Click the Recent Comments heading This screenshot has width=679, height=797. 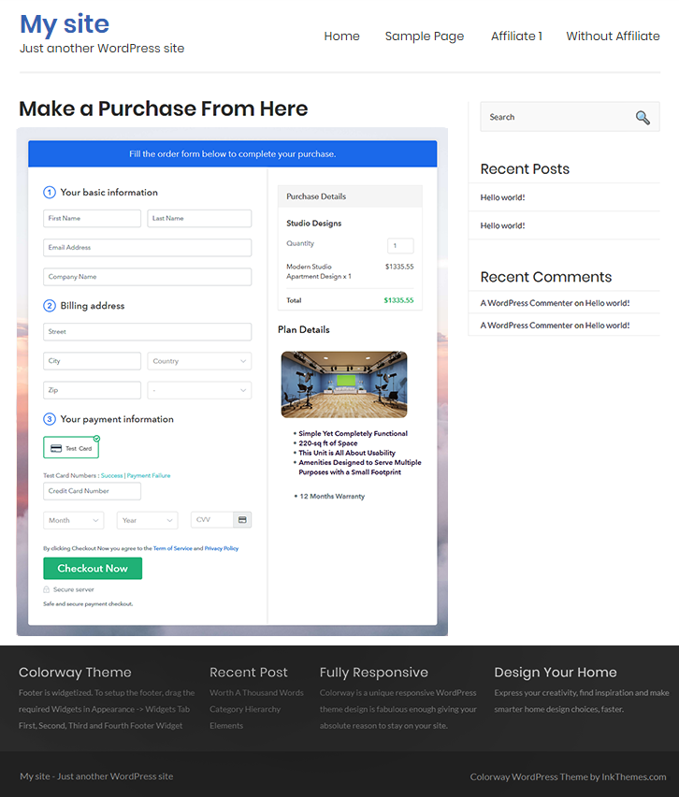[x=546, y=277]
